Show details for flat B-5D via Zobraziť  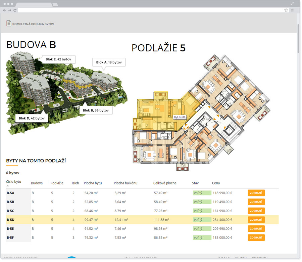[x=256, y=220]
